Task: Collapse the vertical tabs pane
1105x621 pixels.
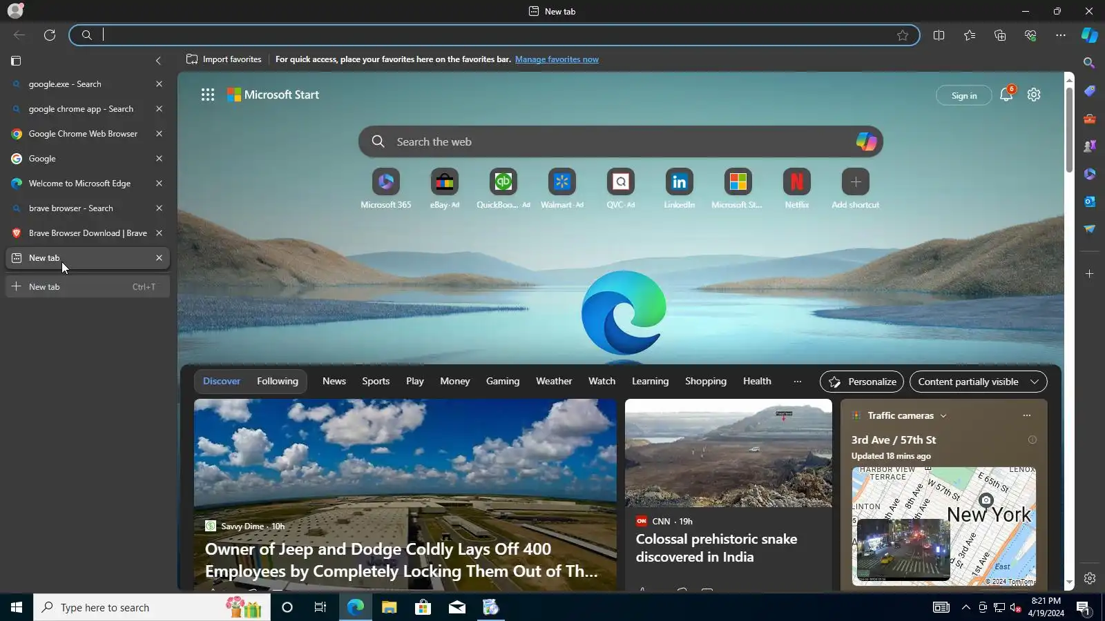Action: tap(158, 61)
